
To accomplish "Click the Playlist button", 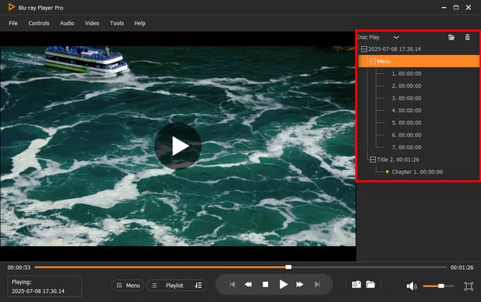I will 175,285.
